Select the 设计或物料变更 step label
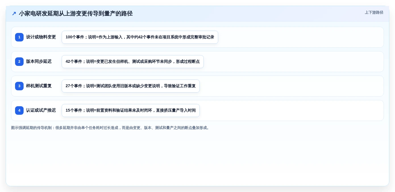The height and width of the screenshot is (192, 395). tap(41, 37)
